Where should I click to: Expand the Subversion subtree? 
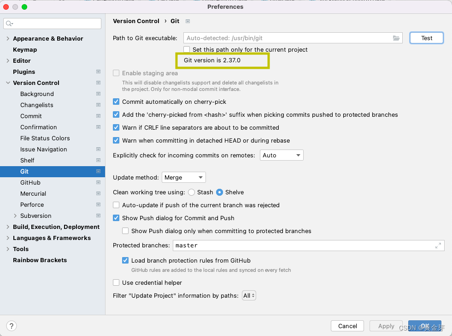point(15,216)
